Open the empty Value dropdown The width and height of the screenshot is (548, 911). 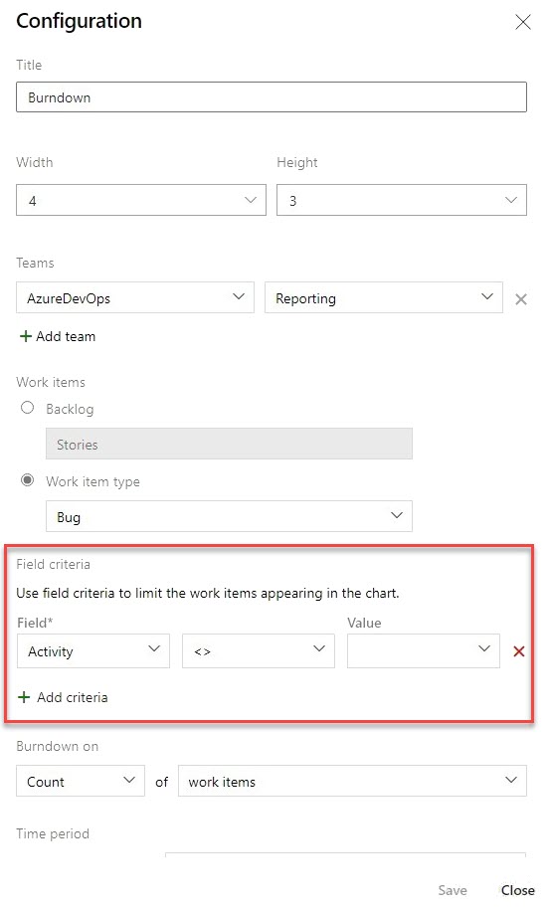coord(424,650)
